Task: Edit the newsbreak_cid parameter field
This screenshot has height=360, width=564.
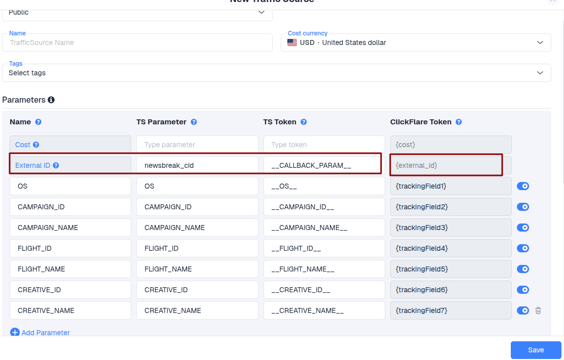Action: (x=197, y=165)
